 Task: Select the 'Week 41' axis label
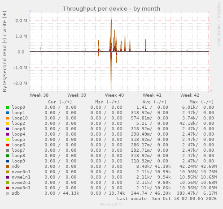click(152, 95)
